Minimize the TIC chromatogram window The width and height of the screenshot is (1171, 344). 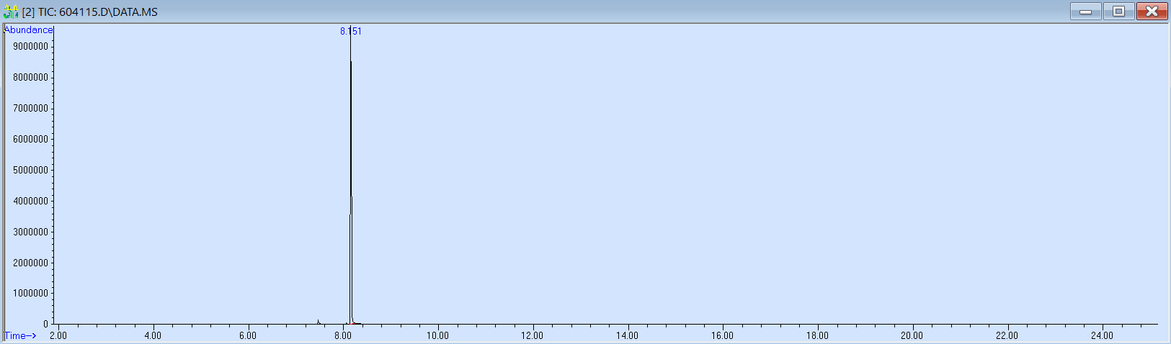(1085, 12)
